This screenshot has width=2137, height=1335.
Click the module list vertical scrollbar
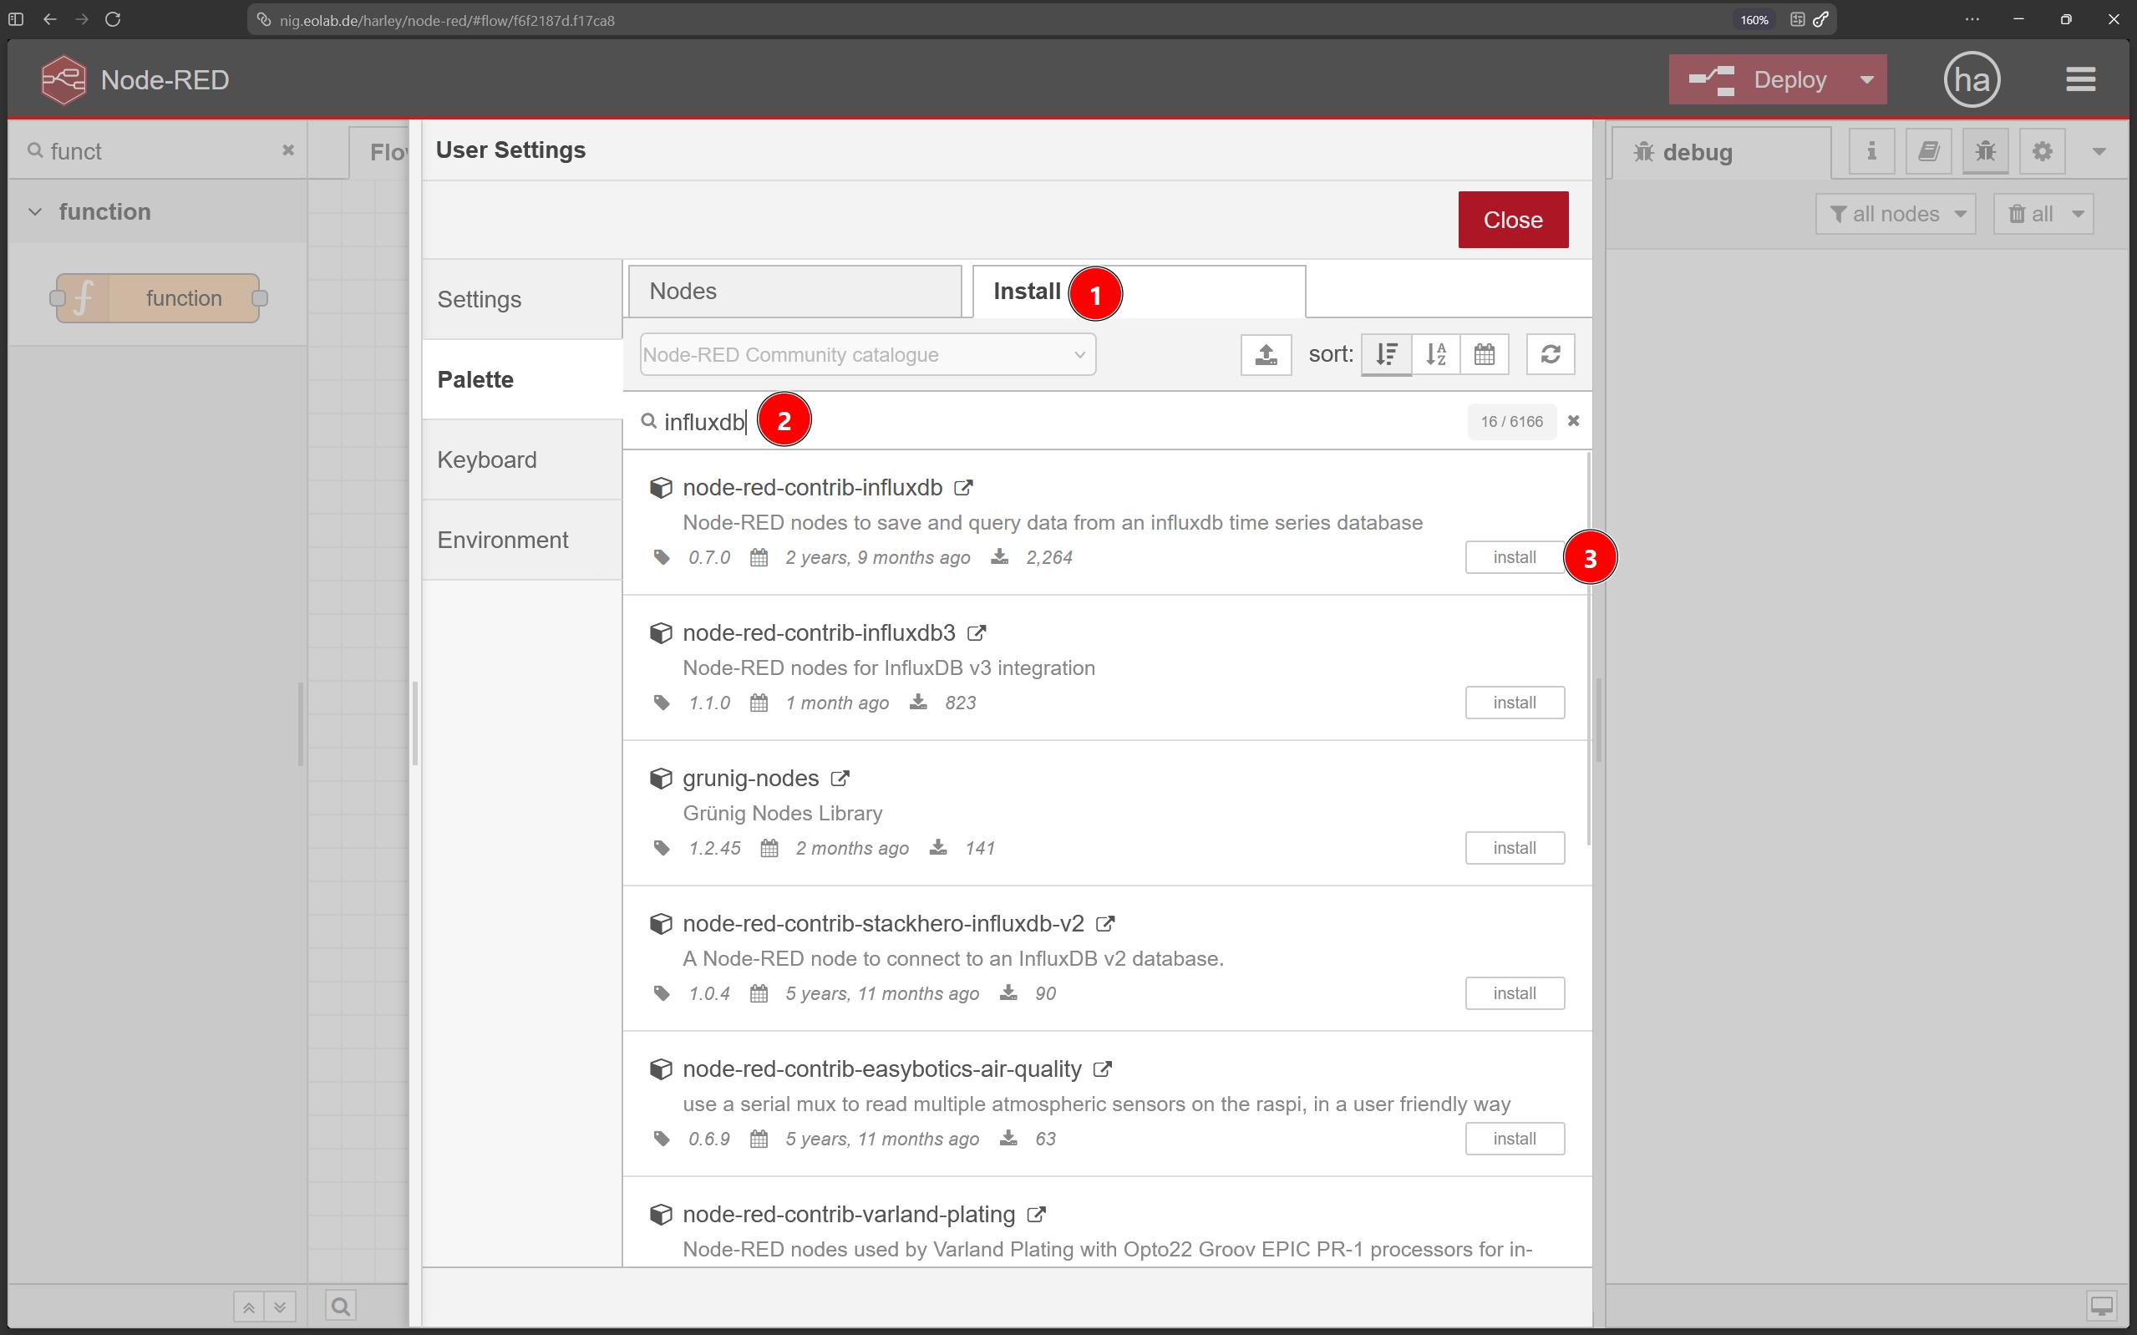click(x=1589, y=649)
